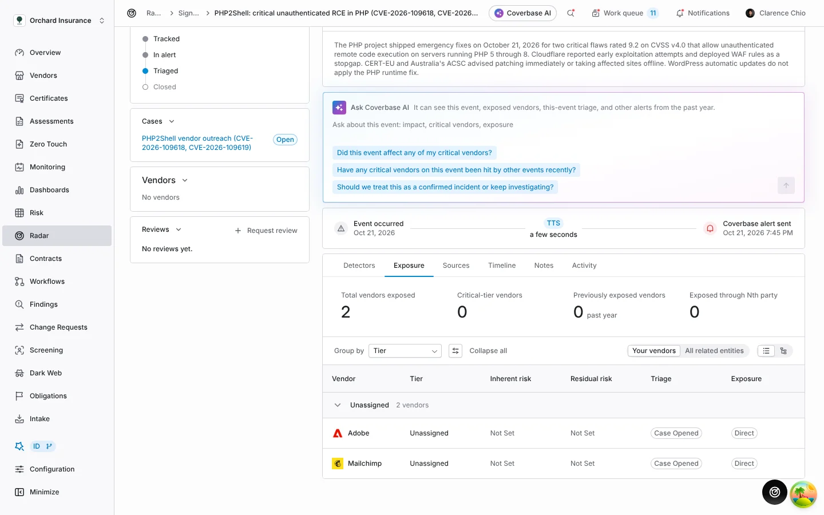The image size is (824, 515).
Task: Open the Work queue icon
Action: click(x=596, y=13)
